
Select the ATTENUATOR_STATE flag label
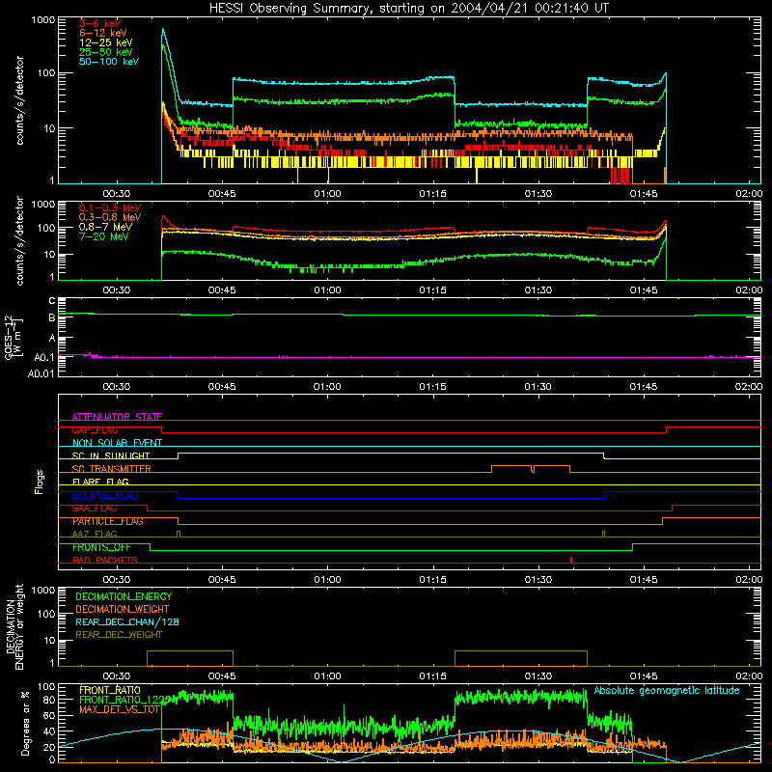click(117, 417)
